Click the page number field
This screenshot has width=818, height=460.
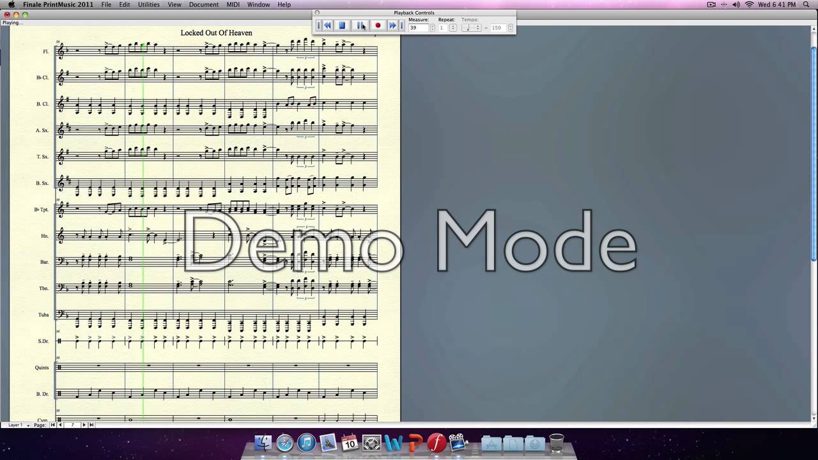click(72, 425)
